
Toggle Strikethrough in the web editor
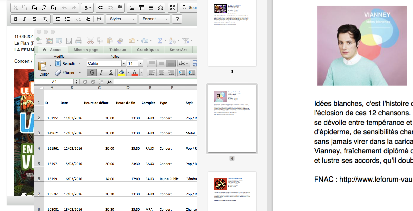(x=34, y=19)
